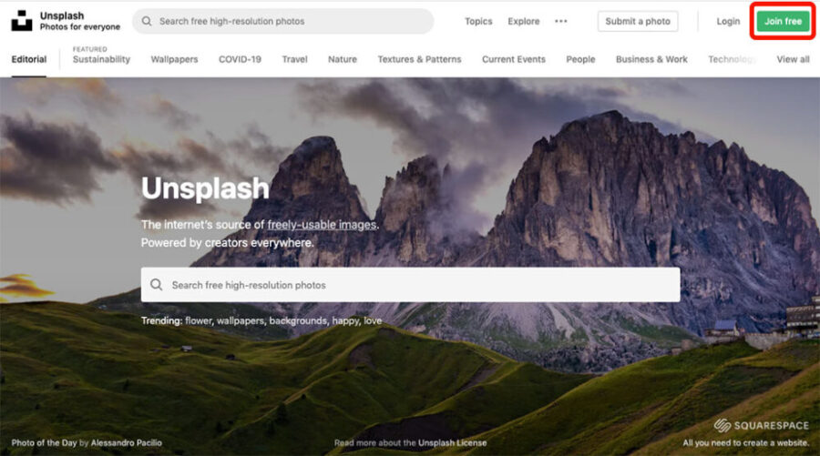Open the Travel topic
The height and width of the screenshot is (456, 820).
[x=294, y=59]
